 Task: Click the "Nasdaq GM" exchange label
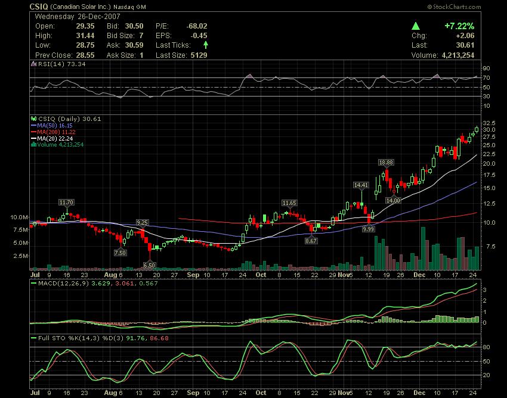[129, 7]
